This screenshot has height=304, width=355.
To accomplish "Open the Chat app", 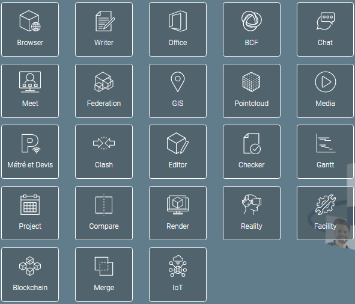I will click(x=326, y=29).
